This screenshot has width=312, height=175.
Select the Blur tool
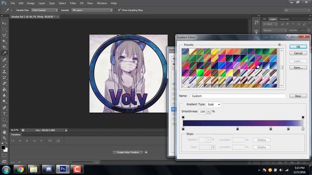4,95
